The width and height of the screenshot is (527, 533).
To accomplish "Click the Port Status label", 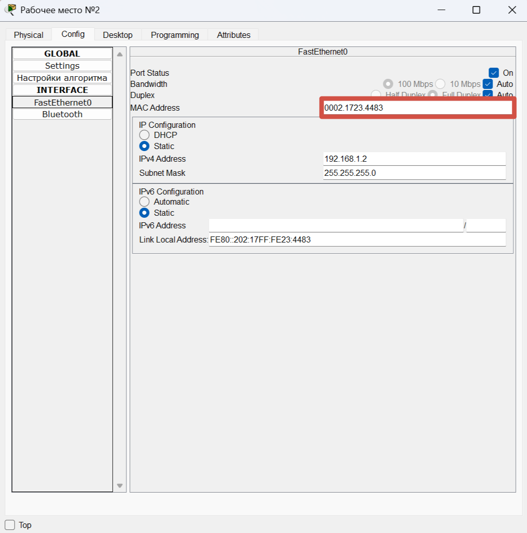I will [x=150, y=73].
